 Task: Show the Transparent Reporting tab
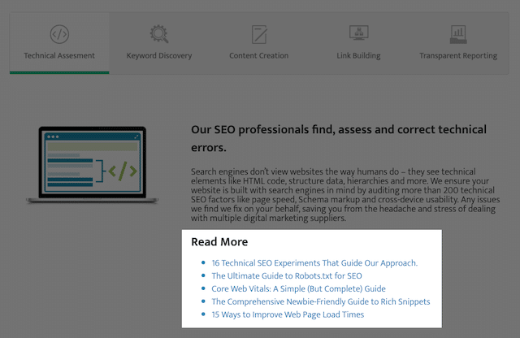click(x=458, y=43)
